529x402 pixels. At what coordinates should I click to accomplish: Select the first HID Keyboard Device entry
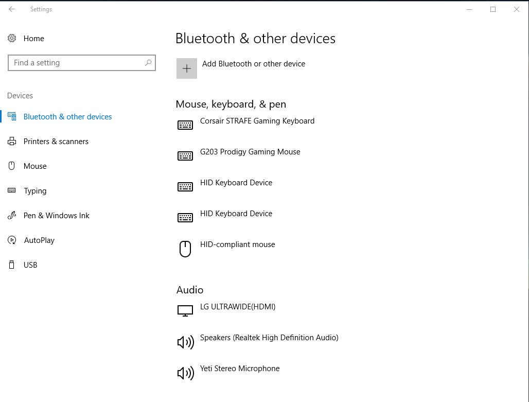236,183
